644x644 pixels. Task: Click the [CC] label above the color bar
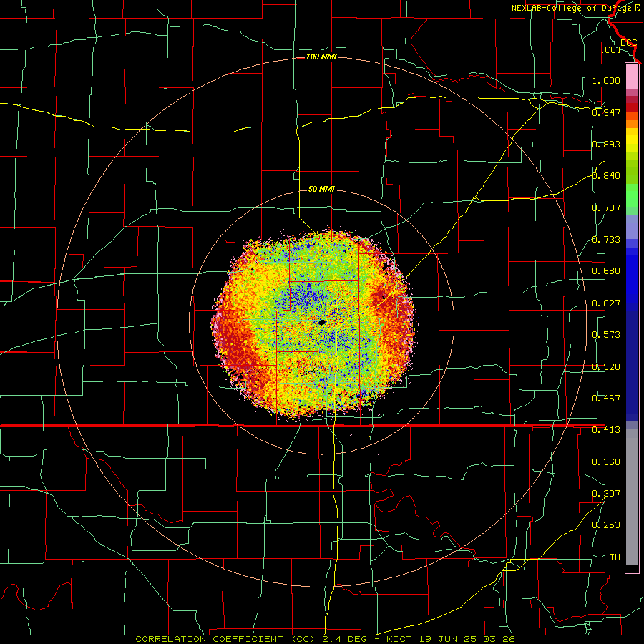tap(611, 49)
